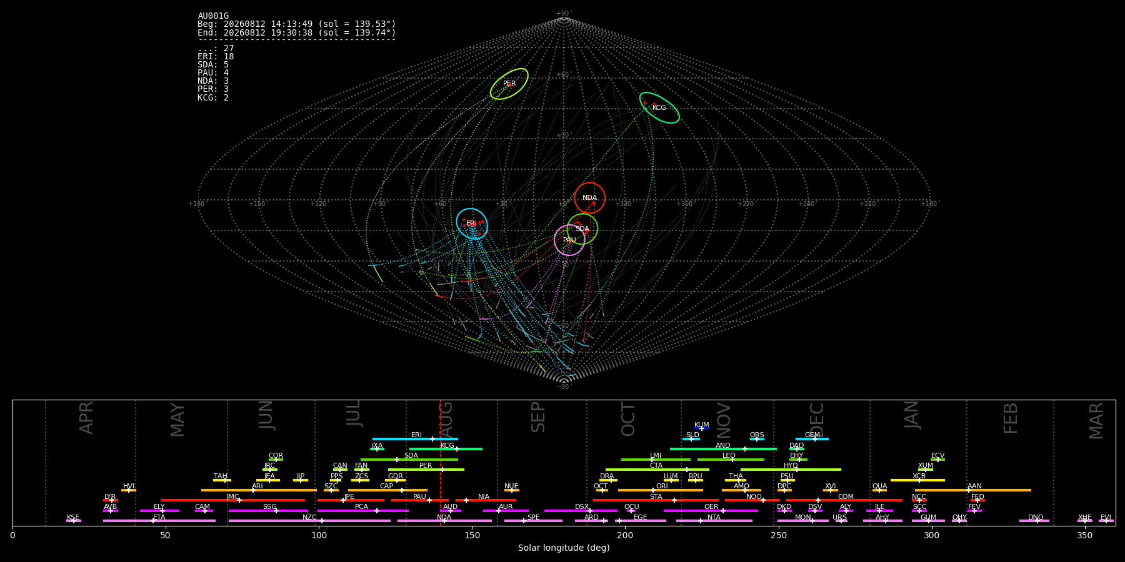
Task: Click the red dashed current-date line
Action: (x=441, y=462)
